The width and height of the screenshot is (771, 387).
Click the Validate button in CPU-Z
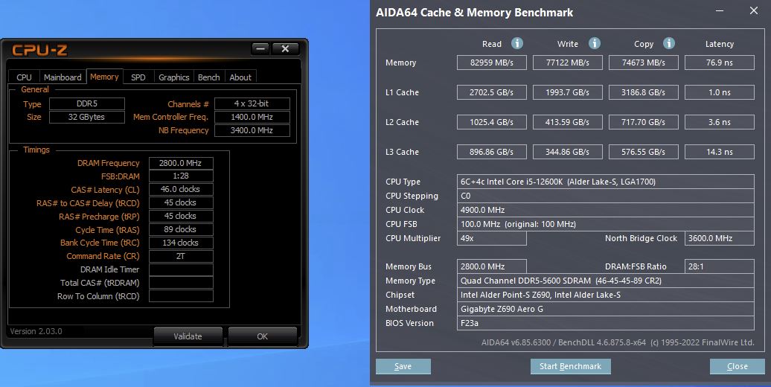pyautogui.click(x=188, y=336)
